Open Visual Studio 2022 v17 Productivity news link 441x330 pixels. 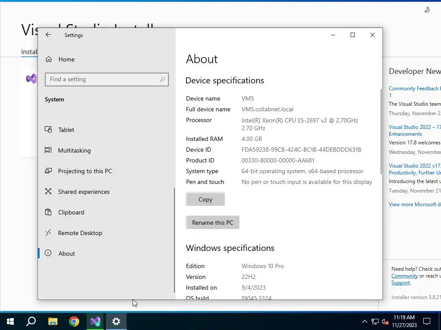tap(415, 169)
